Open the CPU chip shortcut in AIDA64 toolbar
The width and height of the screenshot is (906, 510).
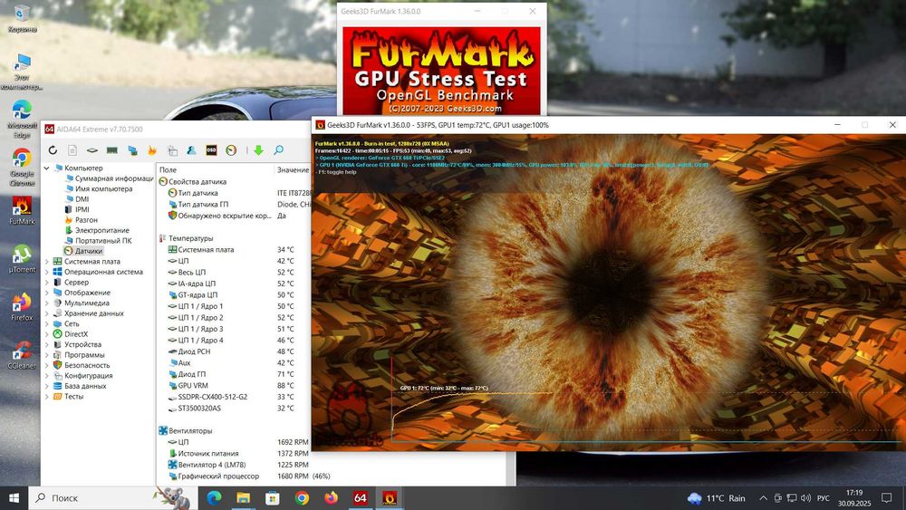tap(92, 150)
